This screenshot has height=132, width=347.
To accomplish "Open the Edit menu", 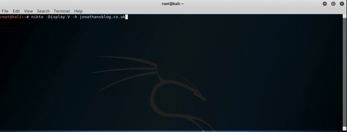I will (x=16, y=11).
